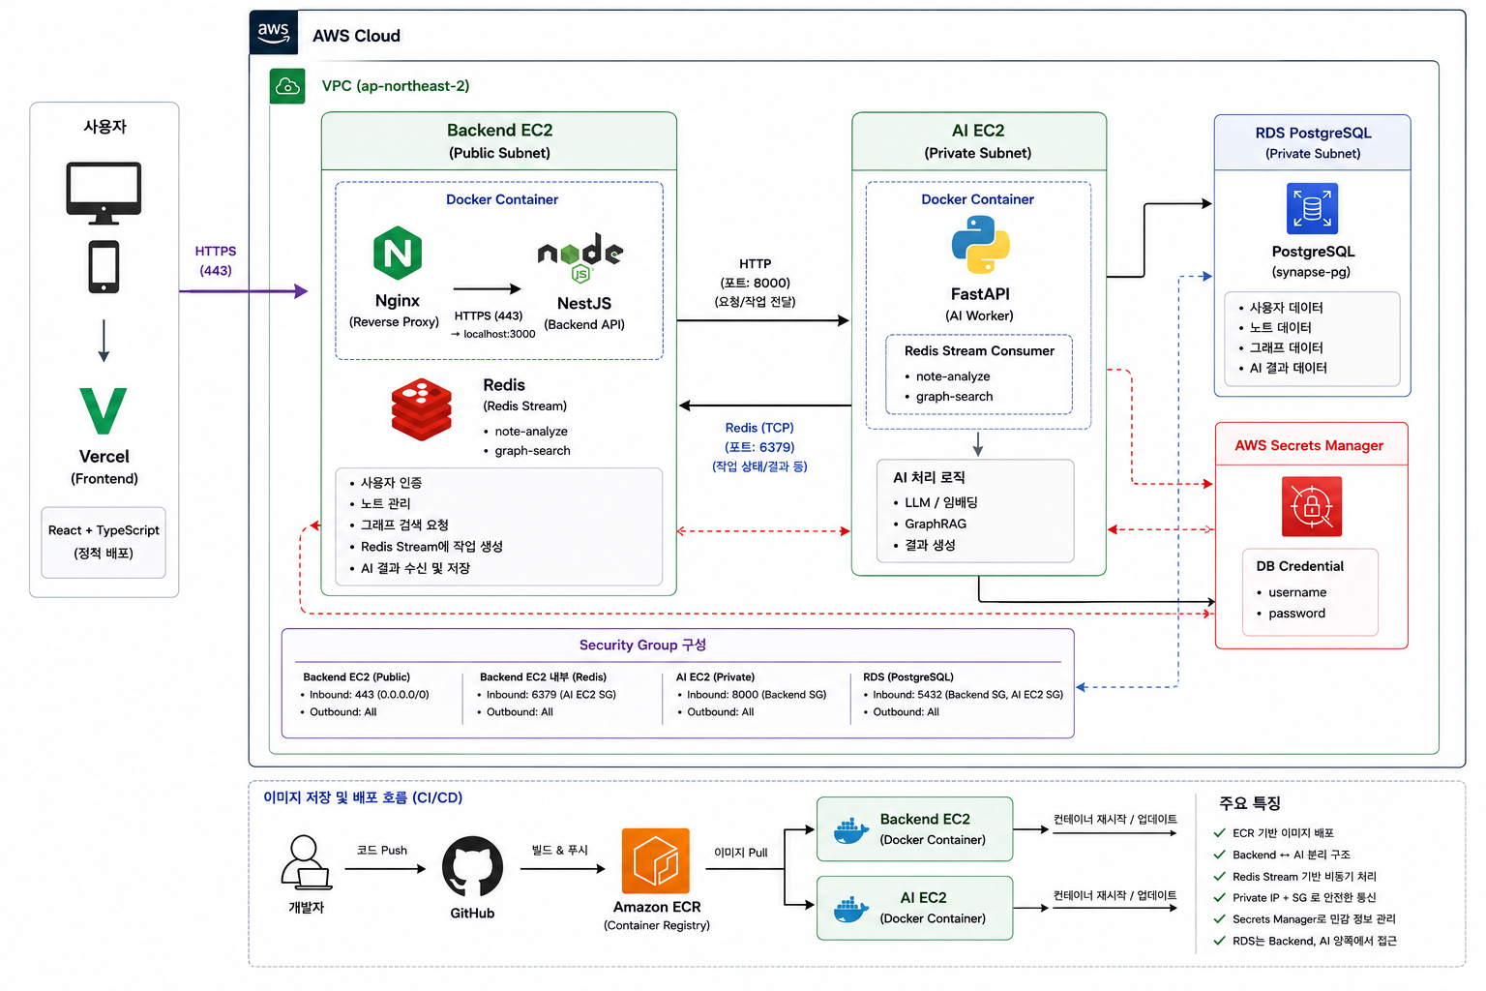The image size is (1486, 991).
Task: Click the HTTP (포트: 8000) label
Action: (756, 283)
